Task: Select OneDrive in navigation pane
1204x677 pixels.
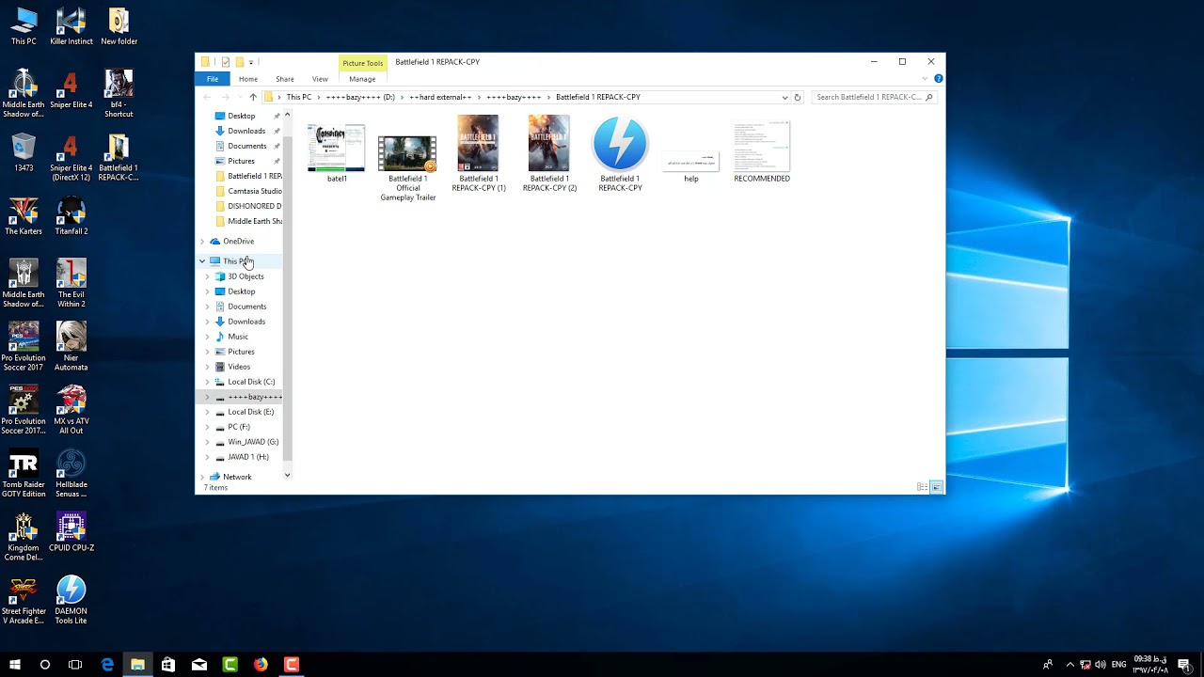Action: tap(238, 241)
